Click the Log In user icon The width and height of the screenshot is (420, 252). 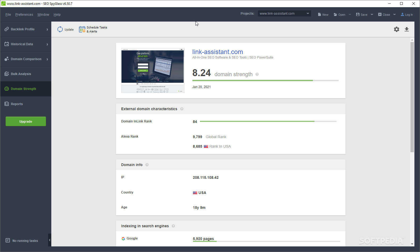402,14
